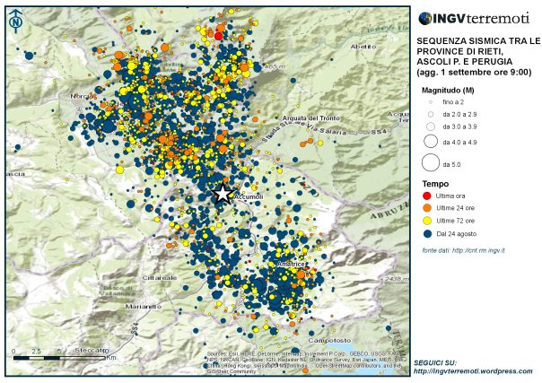Viewport: 542px width, 383px height.
Task: Click the INGV terremoti logo
Action: coord(474,18)
